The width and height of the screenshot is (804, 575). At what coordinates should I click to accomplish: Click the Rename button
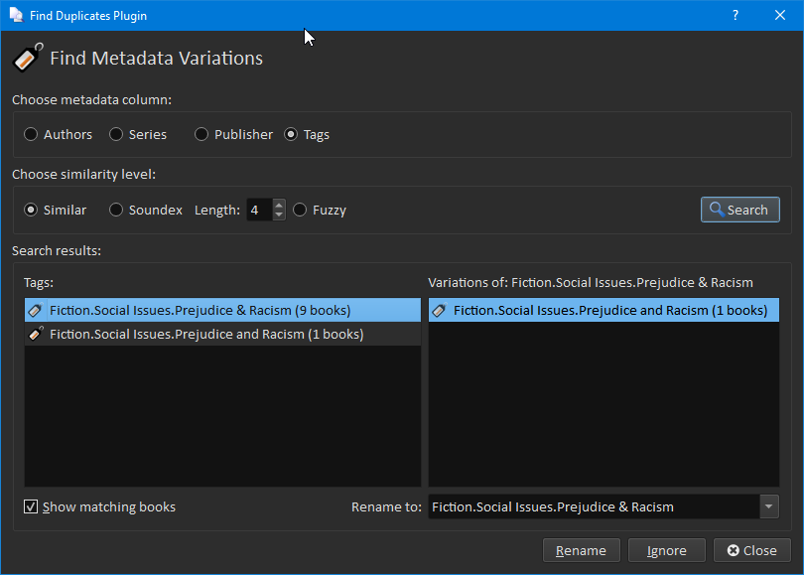[581, 550]
